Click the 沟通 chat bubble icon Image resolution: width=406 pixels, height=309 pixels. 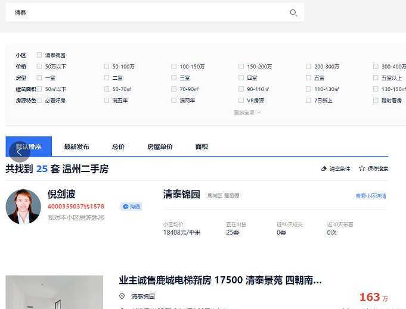tap(126, 207)
